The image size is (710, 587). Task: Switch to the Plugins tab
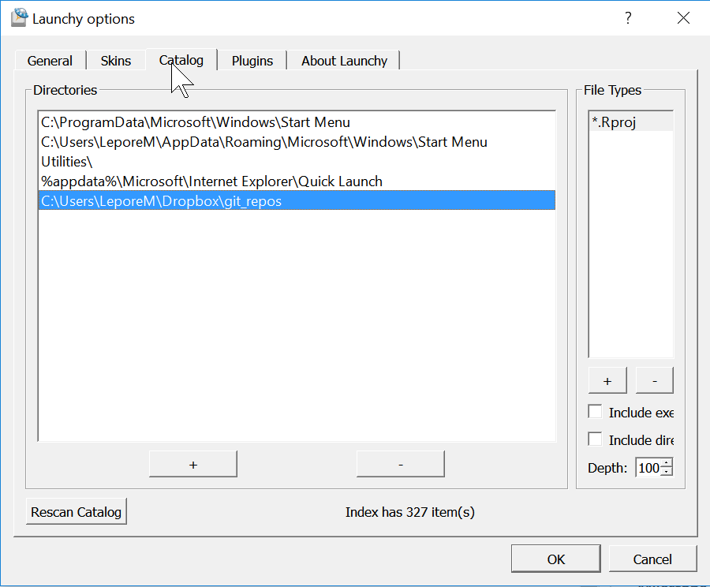coord(252,60)
